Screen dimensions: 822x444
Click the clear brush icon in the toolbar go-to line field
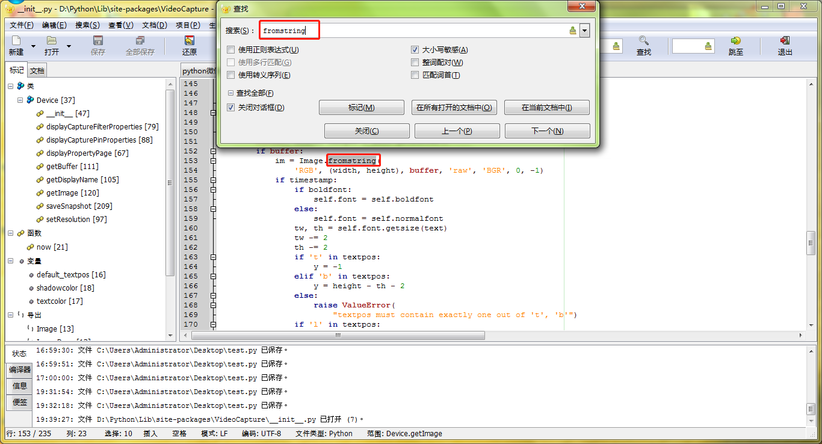coord(708,46)
